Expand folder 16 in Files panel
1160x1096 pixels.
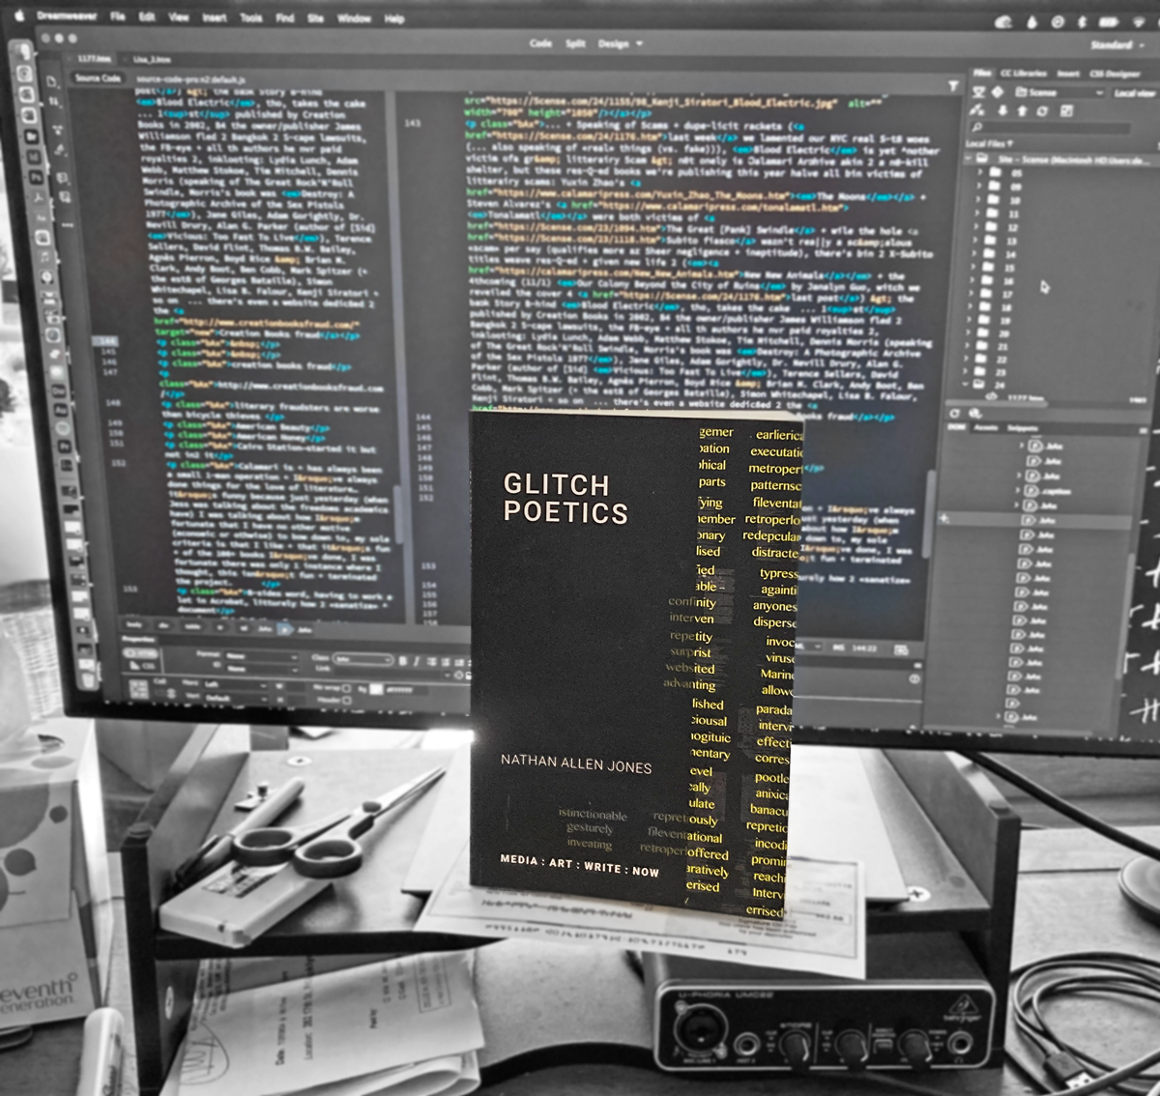click(x=972, y=280)
